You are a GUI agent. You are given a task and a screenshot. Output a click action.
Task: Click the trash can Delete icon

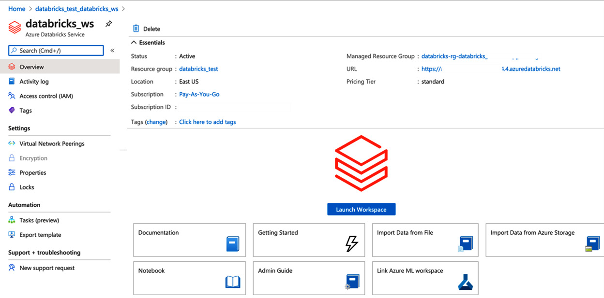pos(136,28)
